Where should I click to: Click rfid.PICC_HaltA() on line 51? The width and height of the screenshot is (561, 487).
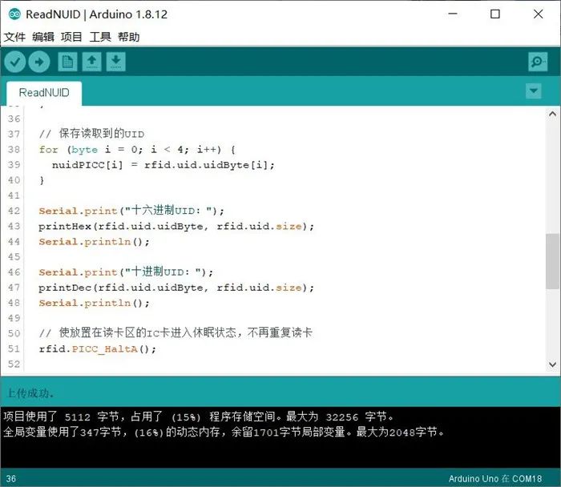point(97,349)
